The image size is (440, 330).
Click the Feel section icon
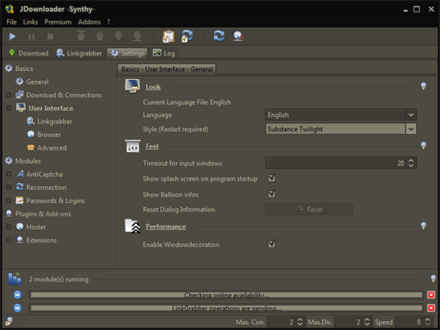point(133,146)
